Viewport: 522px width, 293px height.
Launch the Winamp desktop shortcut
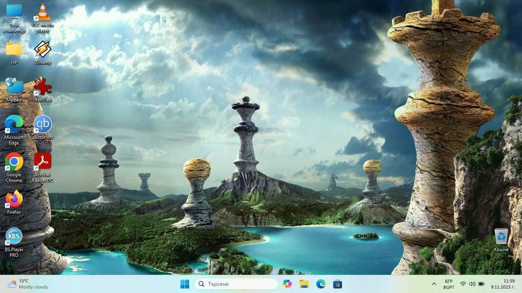click(x=43, y=53)
